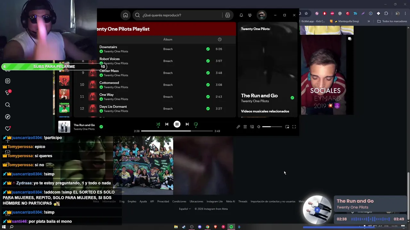
Task: Open Browse icon in Spotify search bar
Action: [227, 15]
